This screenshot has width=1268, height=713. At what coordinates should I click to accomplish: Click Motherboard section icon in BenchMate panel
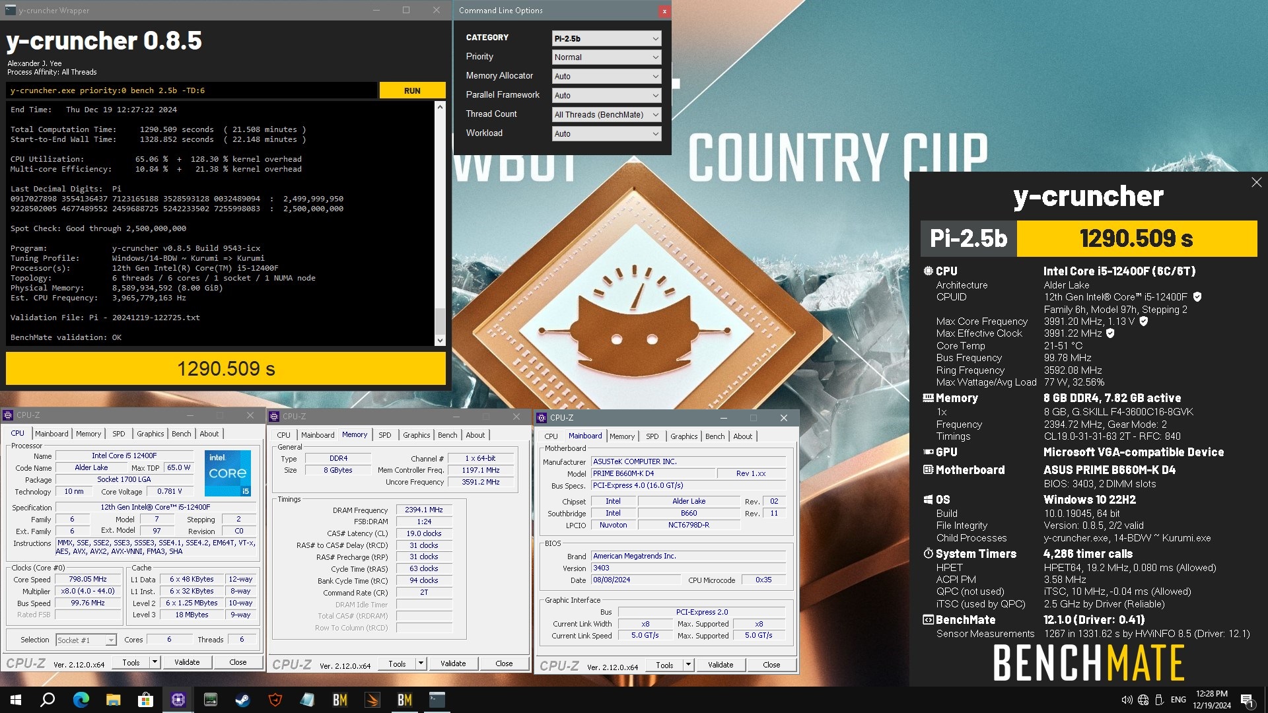click(928, 470)
